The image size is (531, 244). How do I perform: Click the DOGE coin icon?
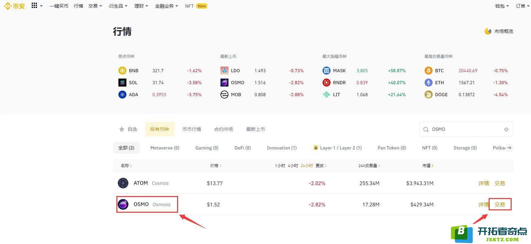click(429, 95)
